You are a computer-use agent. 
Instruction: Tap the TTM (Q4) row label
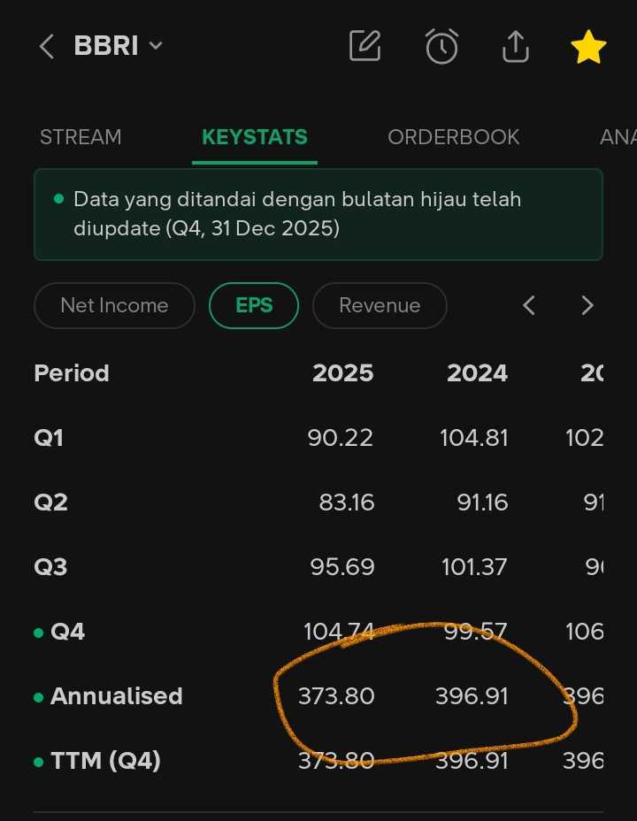tap(105, 761)
